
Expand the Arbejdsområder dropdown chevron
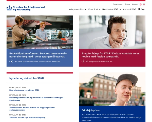click(x=86, y=9)
